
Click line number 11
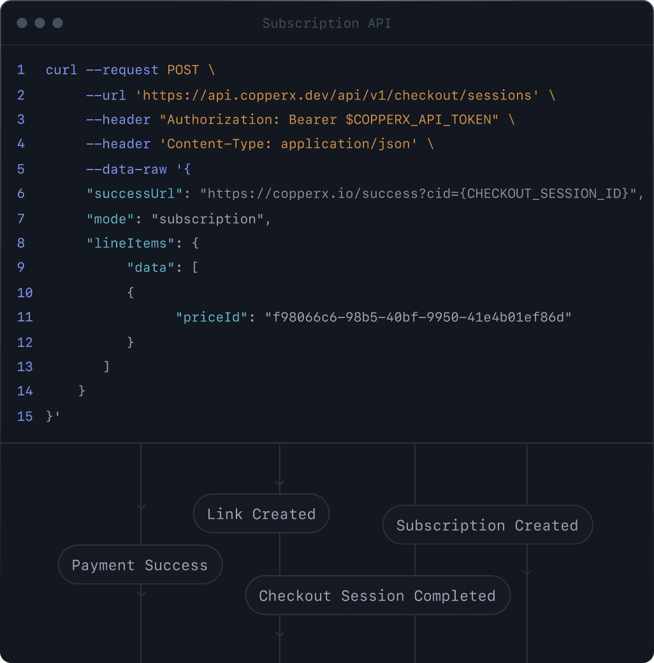24,317
